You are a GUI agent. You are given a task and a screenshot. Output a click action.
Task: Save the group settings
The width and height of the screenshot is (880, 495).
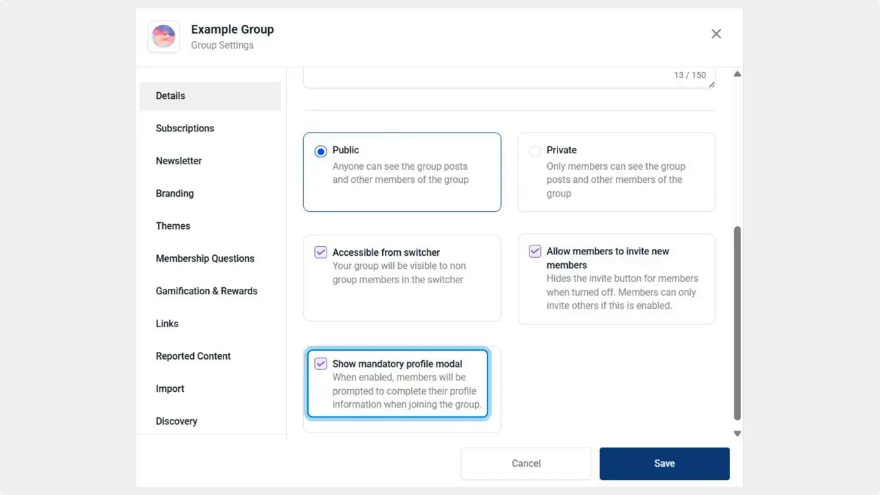pos(664,463)
